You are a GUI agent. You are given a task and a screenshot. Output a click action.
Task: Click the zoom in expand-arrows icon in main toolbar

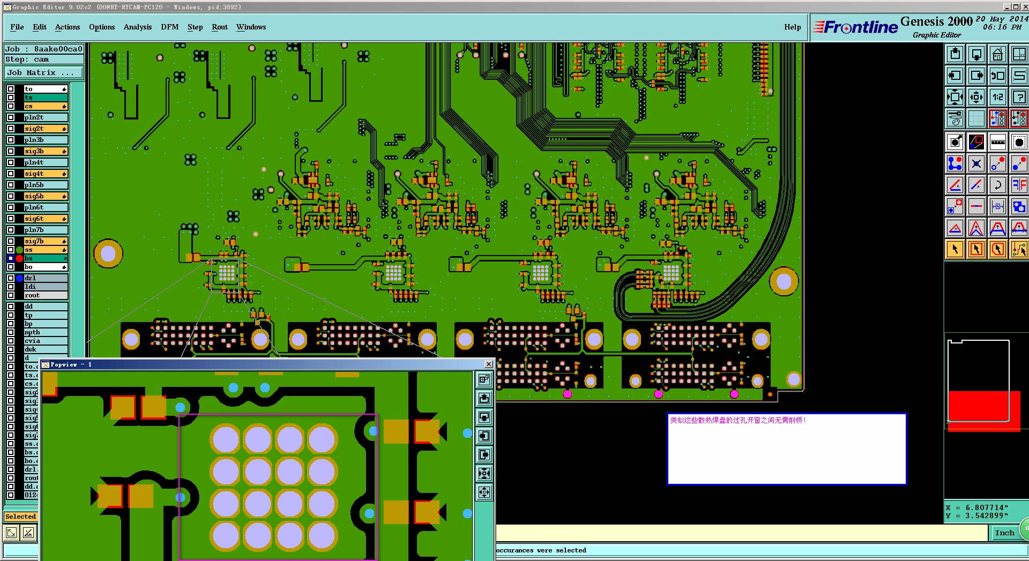pyautogui.click(x=955, y=97)
